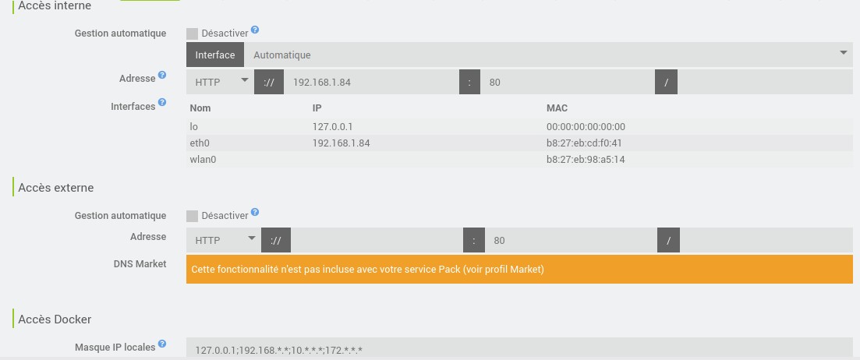This screenshot has height=360, width=860.
Task: Click the Masque IP locales field
Action: point(519,348)
